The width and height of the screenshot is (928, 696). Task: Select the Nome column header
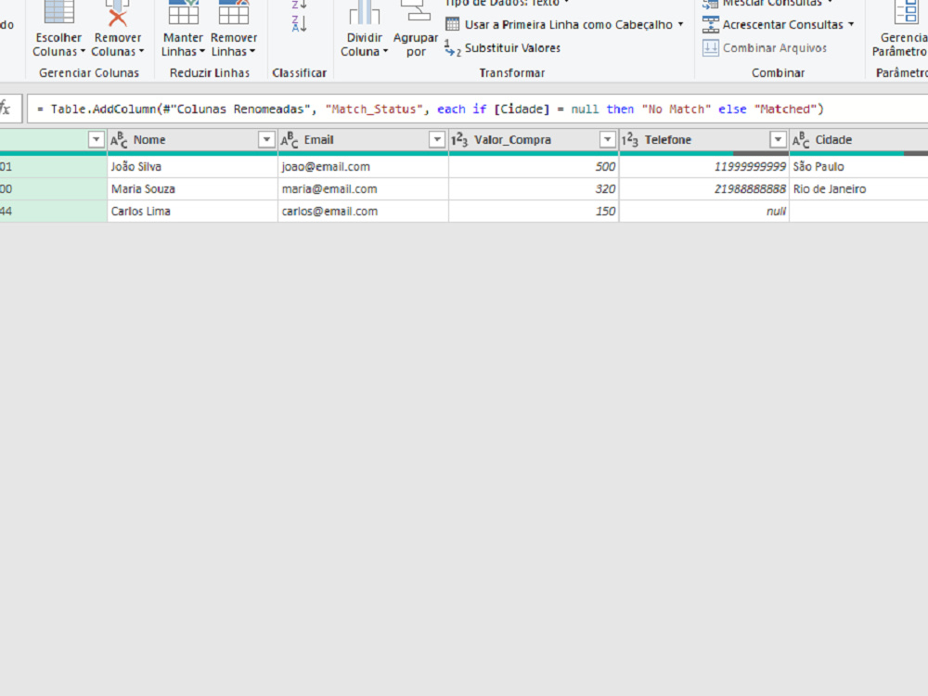192,140
